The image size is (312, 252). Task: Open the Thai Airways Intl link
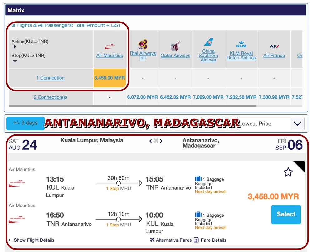coord(143,56)
